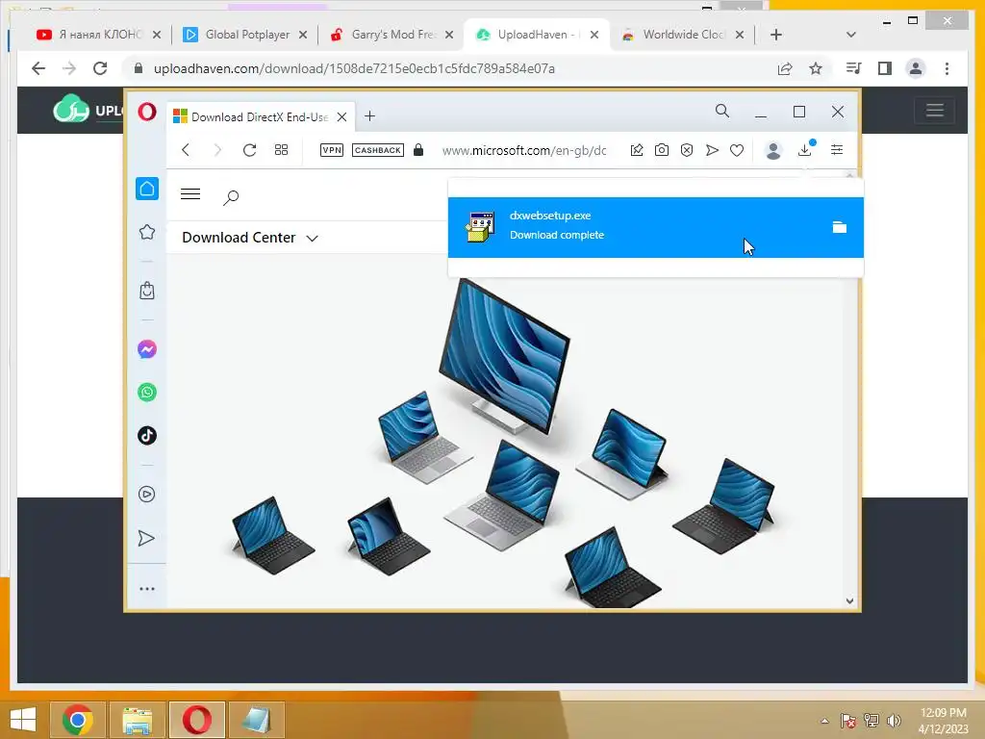Open the Opera snapshot camera tool
Screen dimensions: 985x739
662,149
